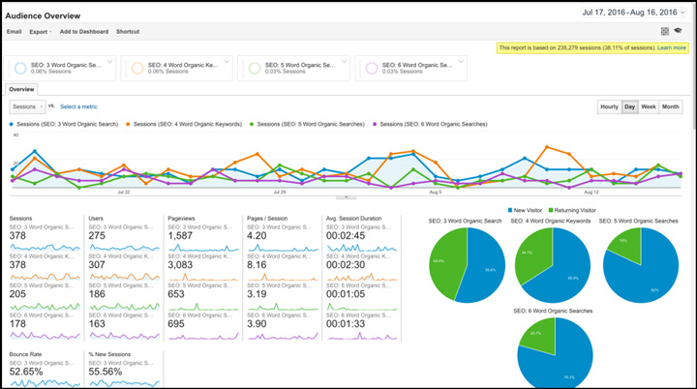Image resolution: width=697 pixels, height=389 pixels.
Task: Click the 'Select a metric' link
Action: coord(78,106)
